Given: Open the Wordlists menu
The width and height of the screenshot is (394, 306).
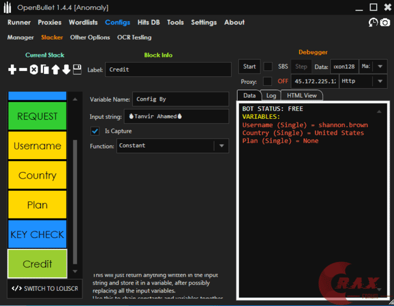Looking at the screenshot, I should click(x=83, y=22).
